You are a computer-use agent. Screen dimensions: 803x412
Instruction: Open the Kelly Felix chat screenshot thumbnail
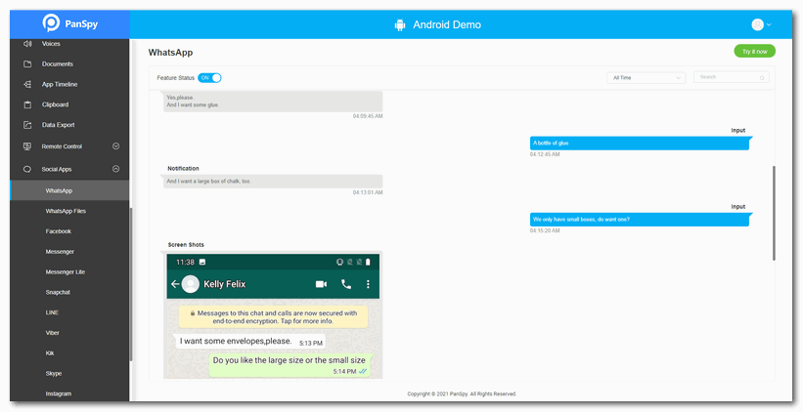click(x=273, y=316)
